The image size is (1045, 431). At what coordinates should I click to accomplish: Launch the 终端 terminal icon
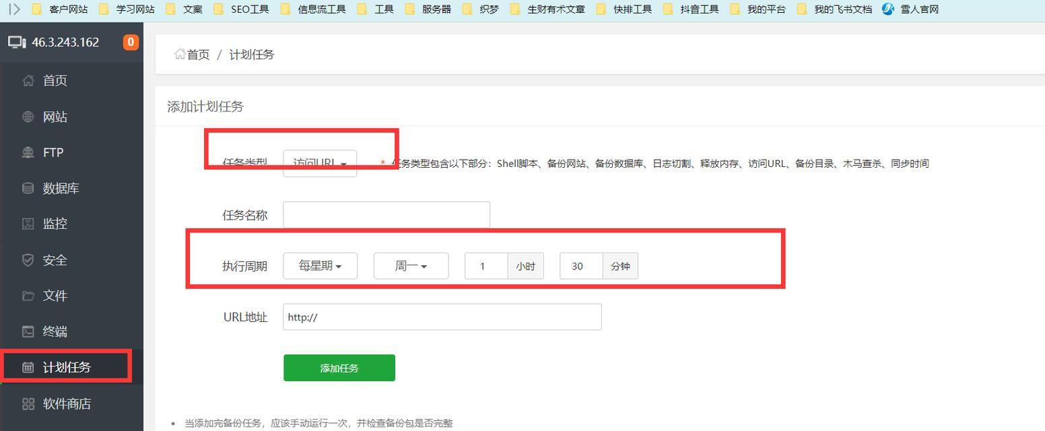[x=54, y=331]
